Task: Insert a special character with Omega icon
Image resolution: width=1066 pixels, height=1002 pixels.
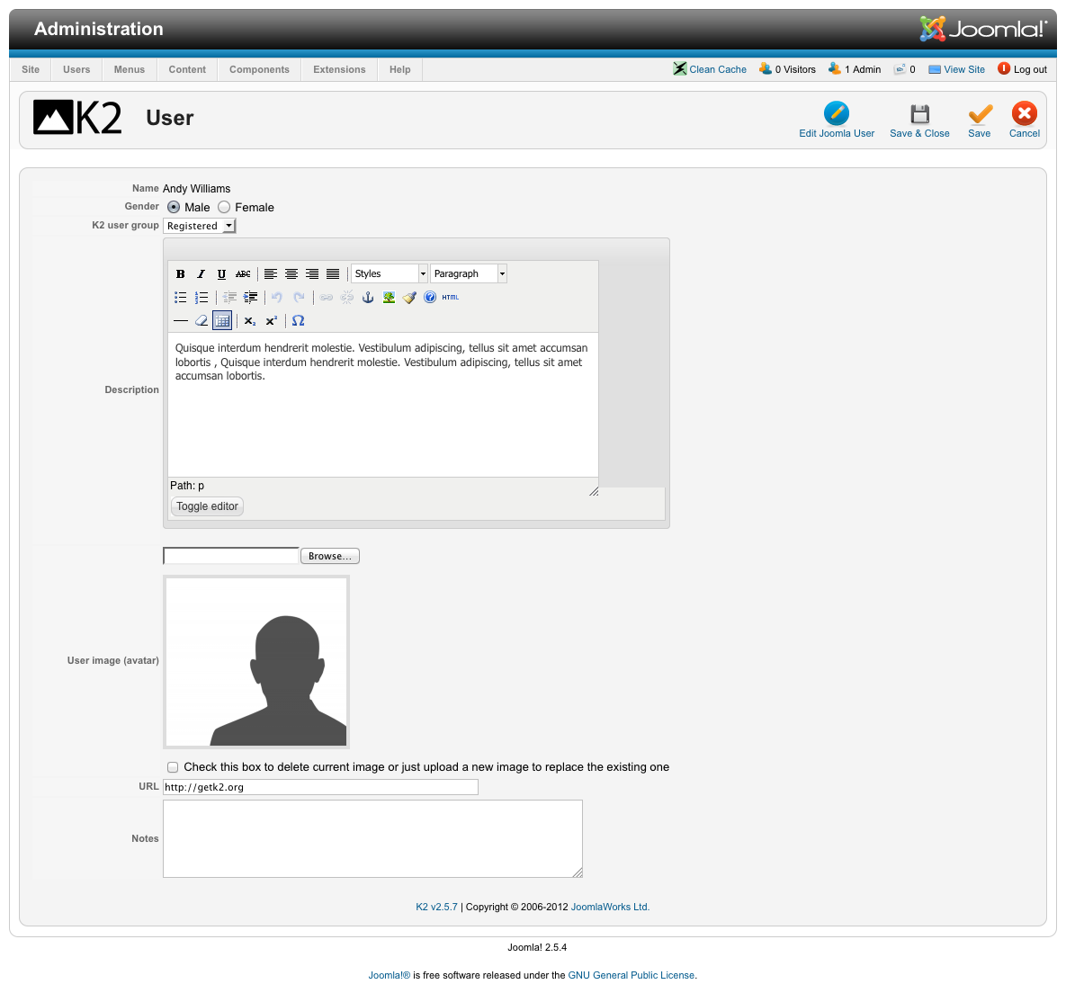Action: click(298, 321)
